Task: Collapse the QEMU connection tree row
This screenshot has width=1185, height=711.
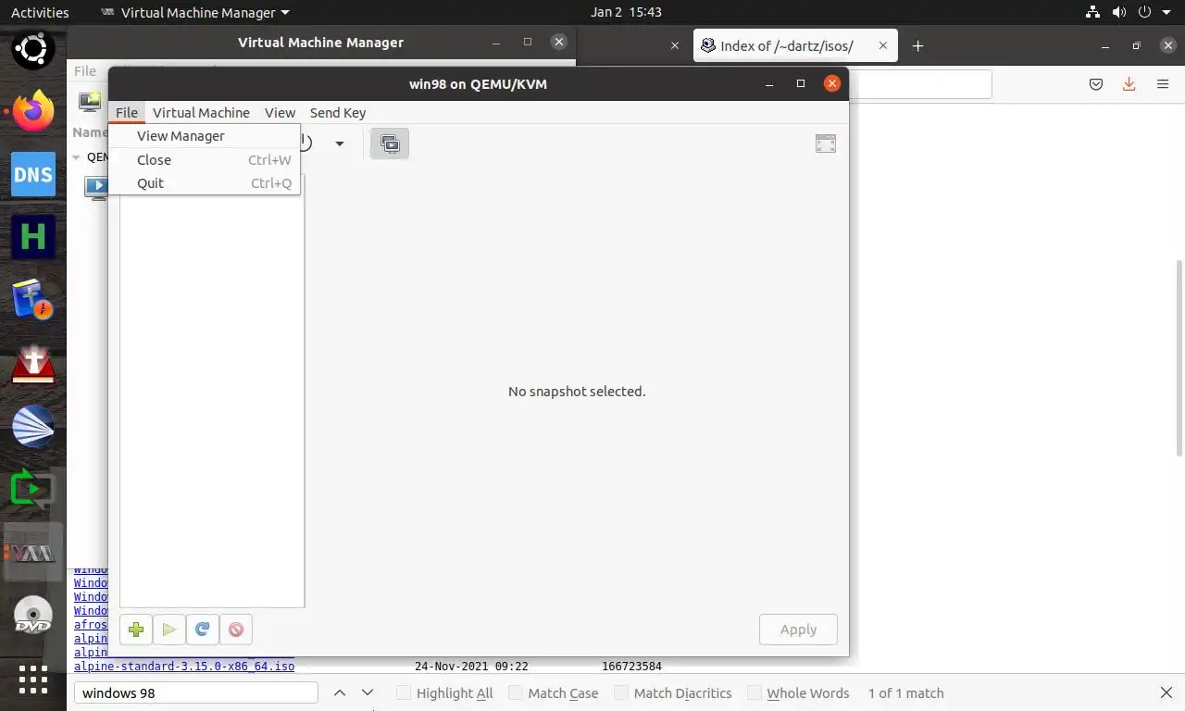Action: coord(77,157)
